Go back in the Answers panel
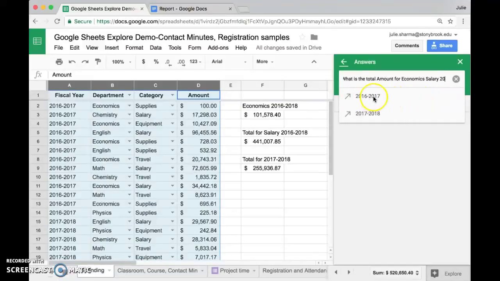The height and width of the screenshot is (281, 500). coord(344,62)
